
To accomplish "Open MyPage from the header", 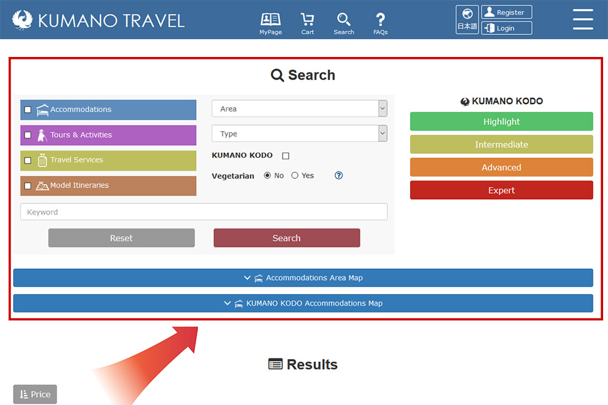I will 270,24.
